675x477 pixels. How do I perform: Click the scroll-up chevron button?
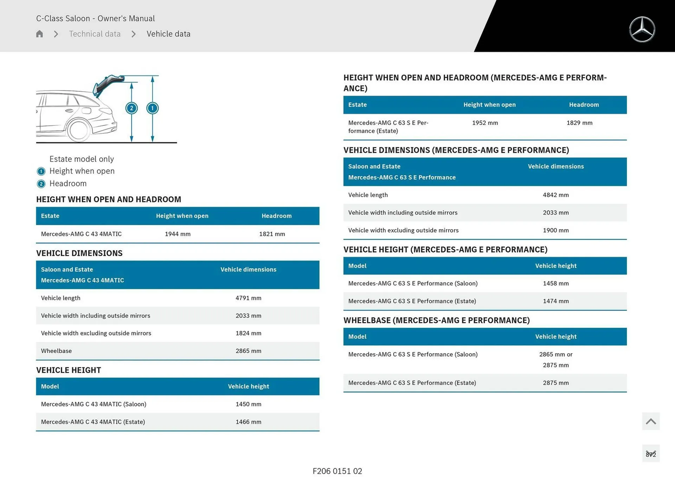651,421
